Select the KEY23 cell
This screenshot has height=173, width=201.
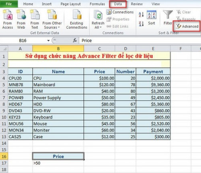tap(20, 117)
